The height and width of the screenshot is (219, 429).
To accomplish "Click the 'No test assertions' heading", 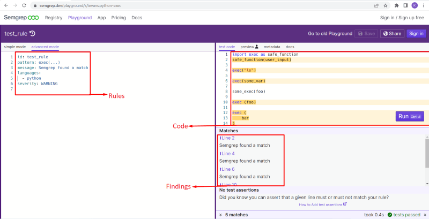I will pyautogui.click(x=239, y=190).
